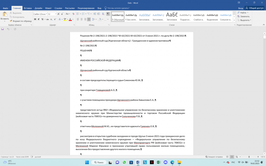Click the Sort (А-Я) icon
The width and height of the screenshot is (266, 166).
(103, 14)
